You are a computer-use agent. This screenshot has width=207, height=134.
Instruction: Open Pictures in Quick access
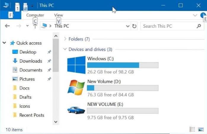coord(27,79)
